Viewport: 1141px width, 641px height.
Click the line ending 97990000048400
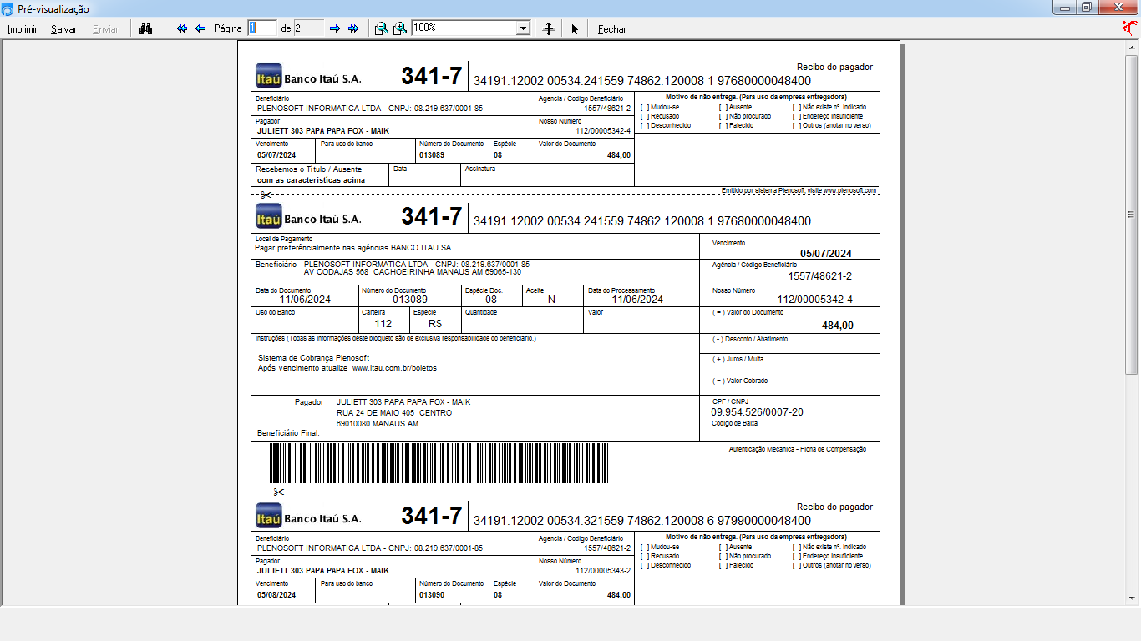641,521
